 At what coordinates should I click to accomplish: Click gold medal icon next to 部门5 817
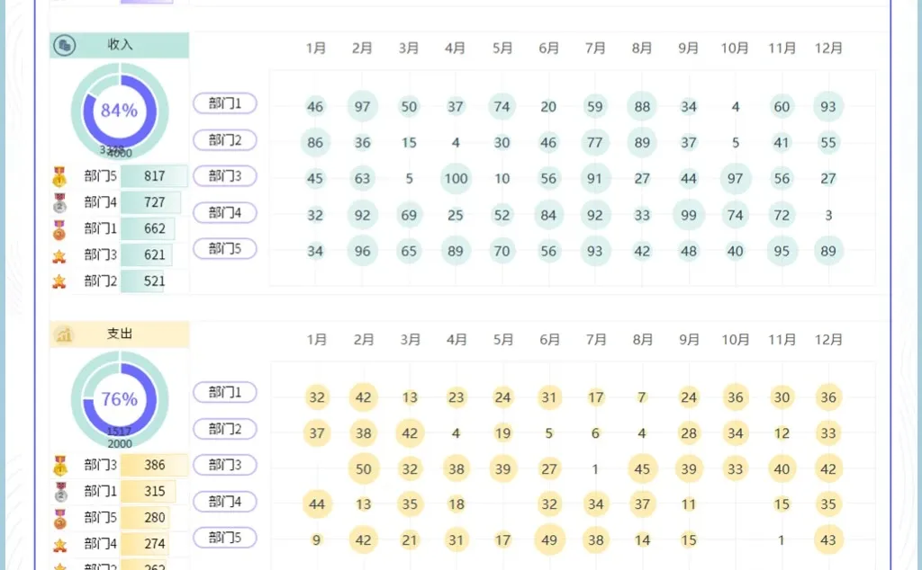coord(59,176)
